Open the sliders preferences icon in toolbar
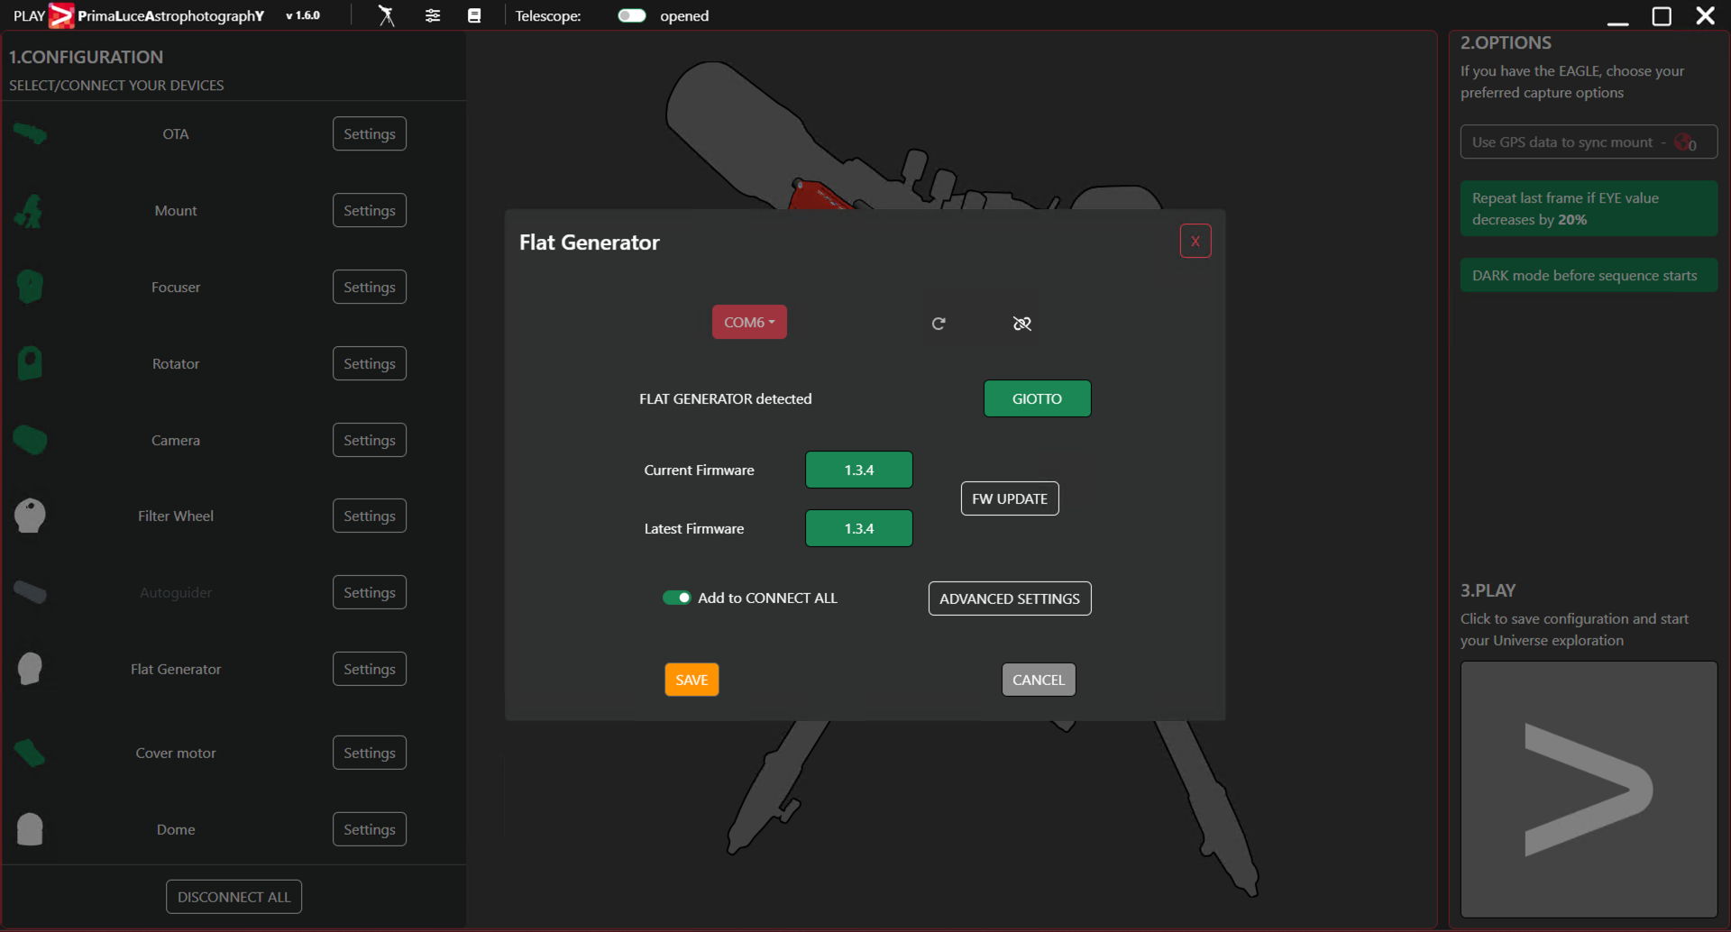The height and width of the screenshot is (932, 1731). click(x=433, y=15)
